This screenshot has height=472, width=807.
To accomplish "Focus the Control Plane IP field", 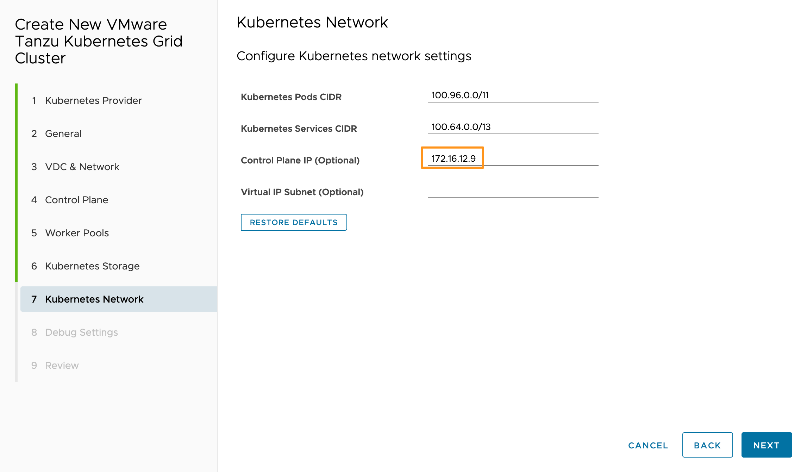I will pyautogui.click(x=513, y=159).
